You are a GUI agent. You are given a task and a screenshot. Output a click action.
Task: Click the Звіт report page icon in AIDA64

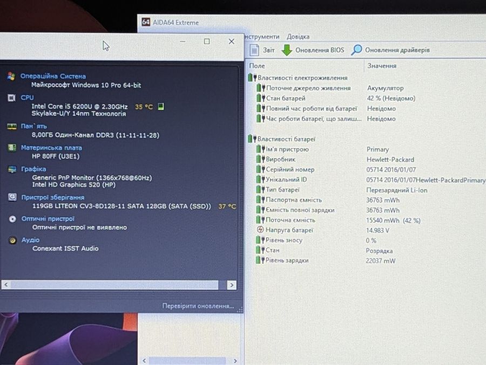(x=254, y=50)
